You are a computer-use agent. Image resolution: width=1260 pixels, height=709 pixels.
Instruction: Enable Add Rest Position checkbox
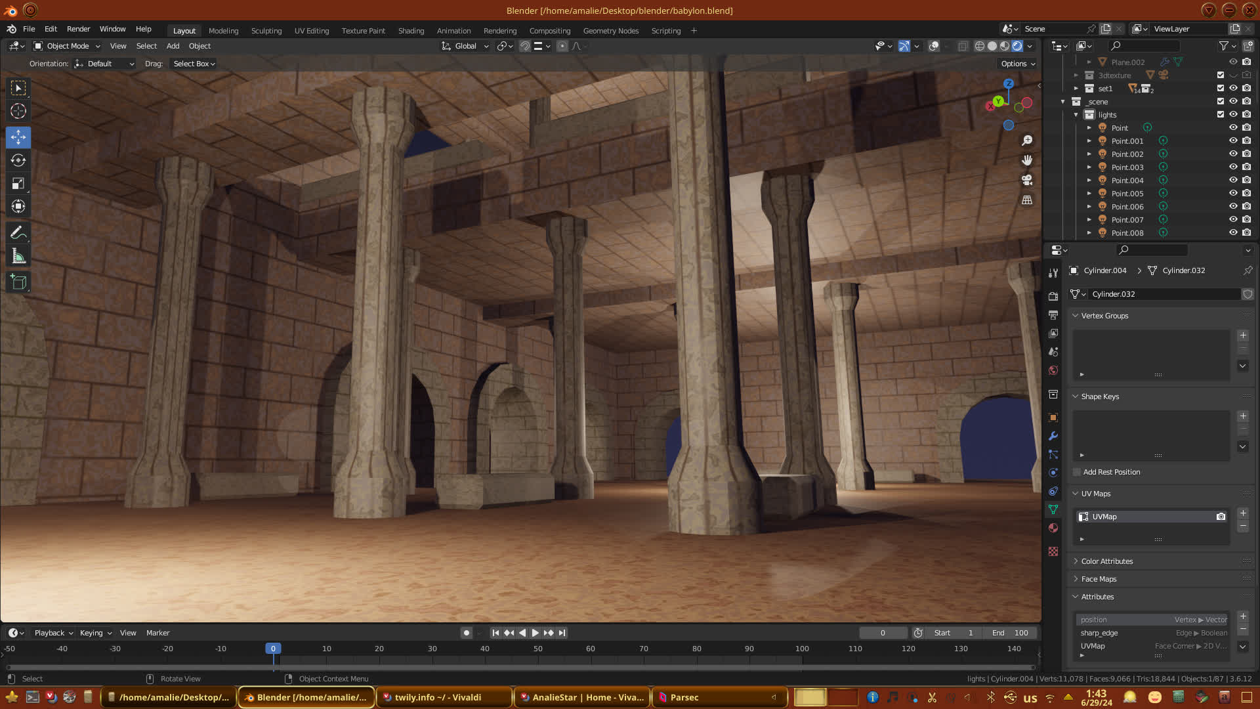click(x=1077, y=472)
